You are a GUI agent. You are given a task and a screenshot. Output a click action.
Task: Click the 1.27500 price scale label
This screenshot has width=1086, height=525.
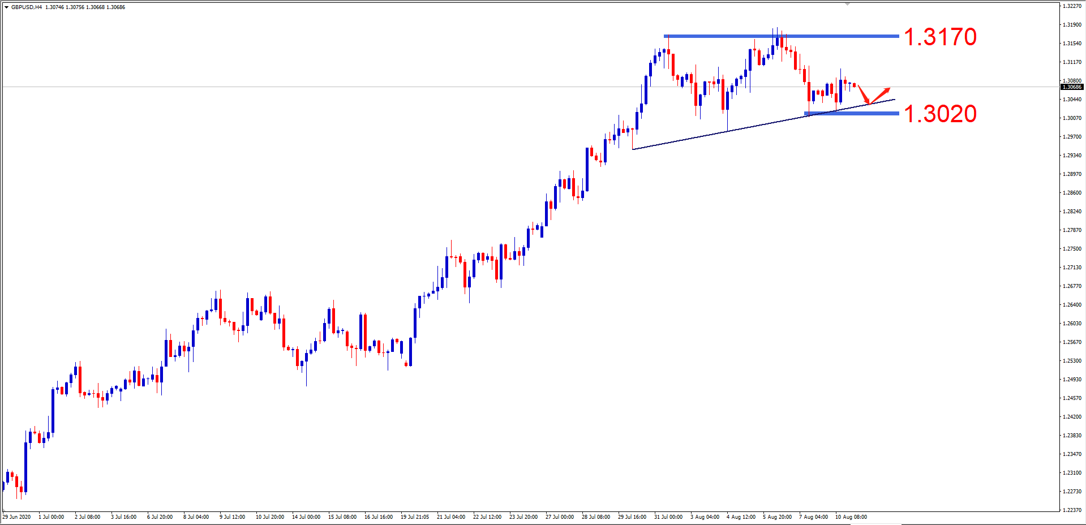pyautogui.click(x=1072, y=248)
